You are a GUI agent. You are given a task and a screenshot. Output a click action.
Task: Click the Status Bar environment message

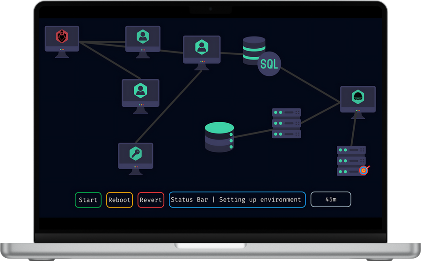click(x=237, y=200)
